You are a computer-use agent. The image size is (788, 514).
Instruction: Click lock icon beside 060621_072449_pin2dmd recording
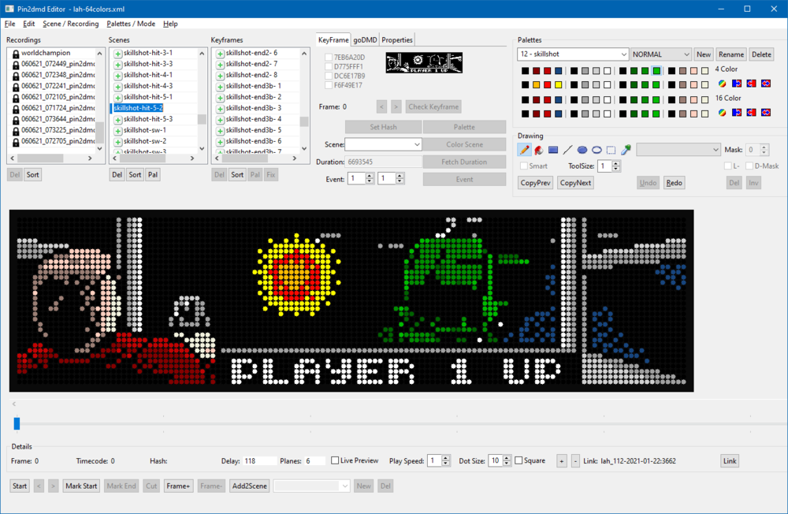[x=16, y=65]
